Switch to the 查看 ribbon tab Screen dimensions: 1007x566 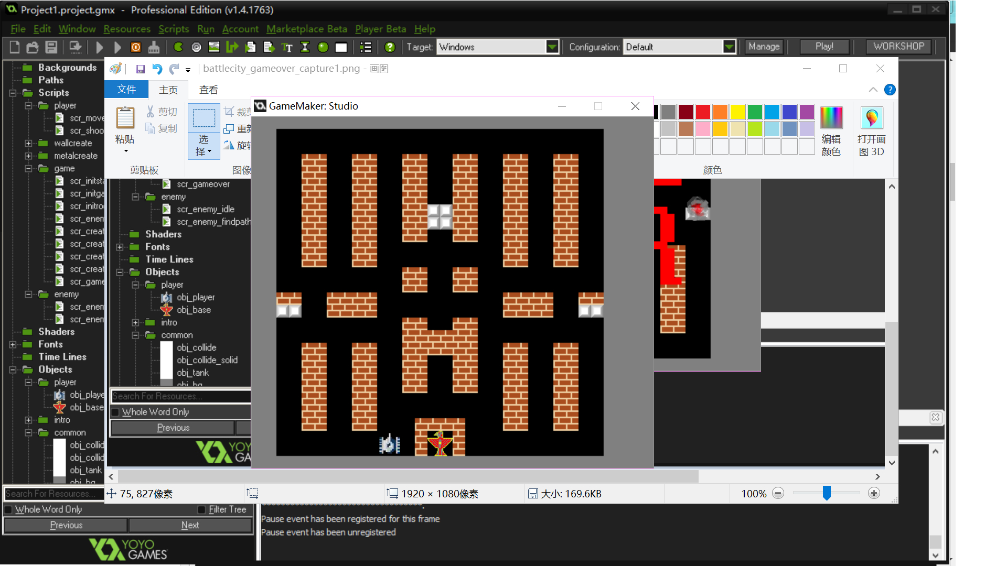coord(208,90)
